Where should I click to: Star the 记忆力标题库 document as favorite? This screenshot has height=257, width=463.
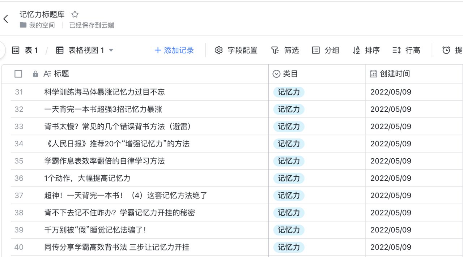click(x=75, y=14)
